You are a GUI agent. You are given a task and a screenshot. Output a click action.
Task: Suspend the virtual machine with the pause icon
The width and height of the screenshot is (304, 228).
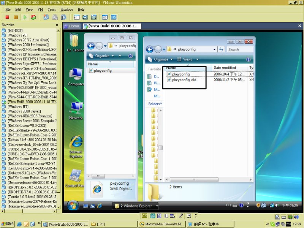(x=16, y=17)
